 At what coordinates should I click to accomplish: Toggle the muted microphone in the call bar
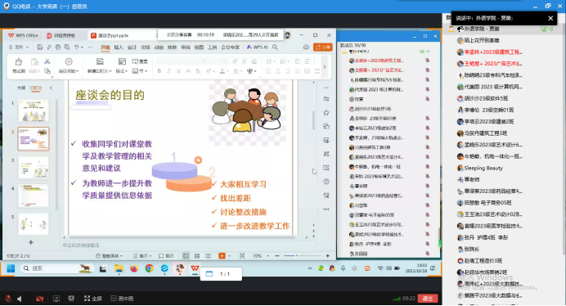8,299
